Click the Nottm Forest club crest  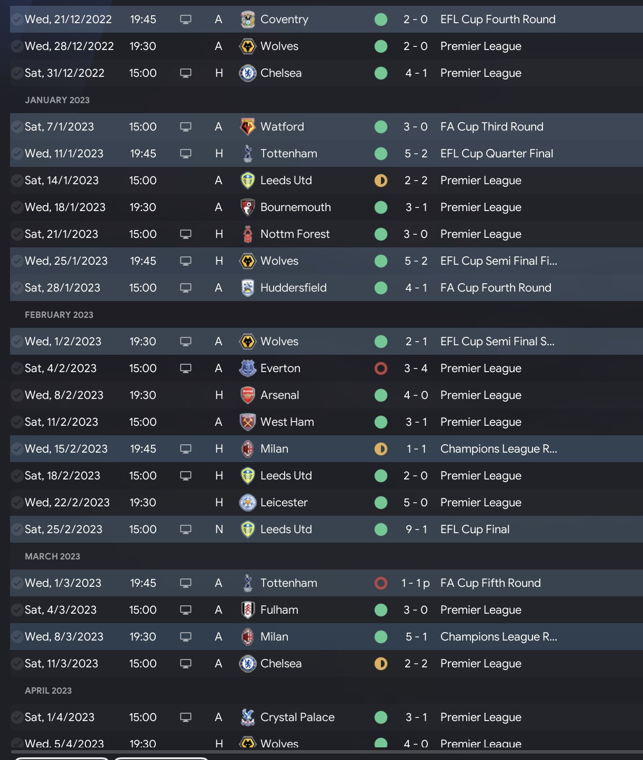tap(247, 234)
